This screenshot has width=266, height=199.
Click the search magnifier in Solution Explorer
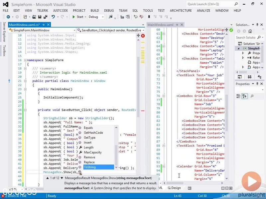[x=259, y=37]
